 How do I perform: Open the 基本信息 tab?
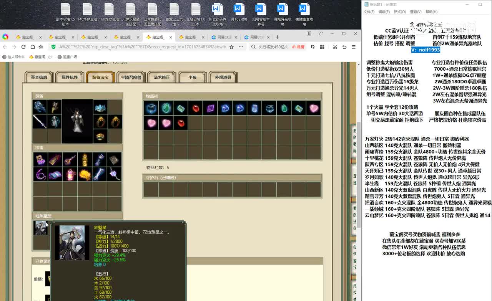39,77
